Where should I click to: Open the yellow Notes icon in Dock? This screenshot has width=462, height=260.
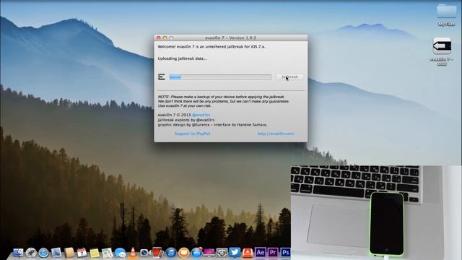tap(95, 253)
